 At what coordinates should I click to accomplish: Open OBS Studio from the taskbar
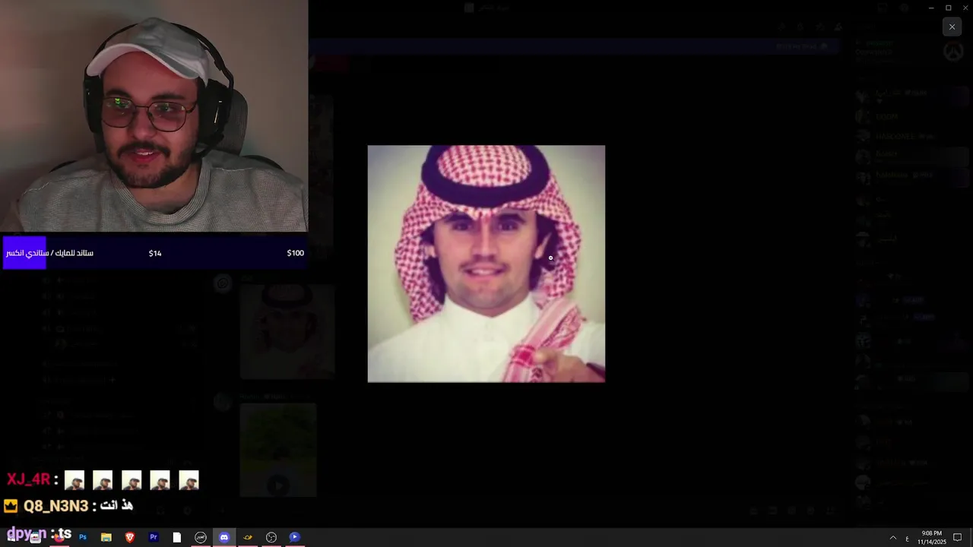[x=271, y=537]
